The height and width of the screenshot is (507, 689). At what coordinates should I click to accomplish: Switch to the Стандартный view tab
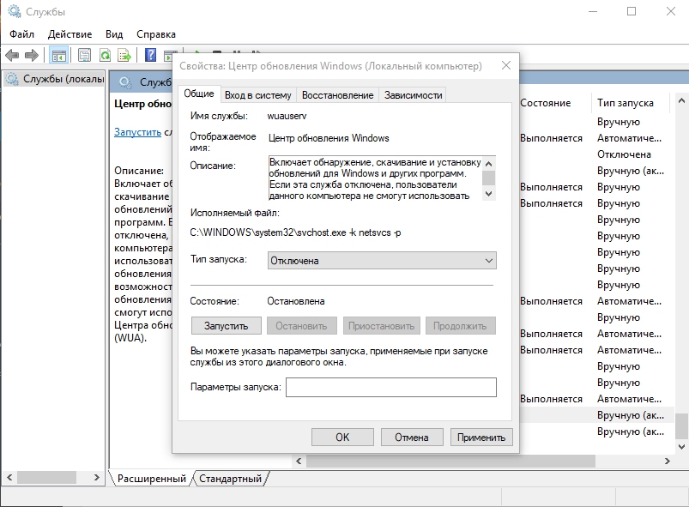coord(230,479)
